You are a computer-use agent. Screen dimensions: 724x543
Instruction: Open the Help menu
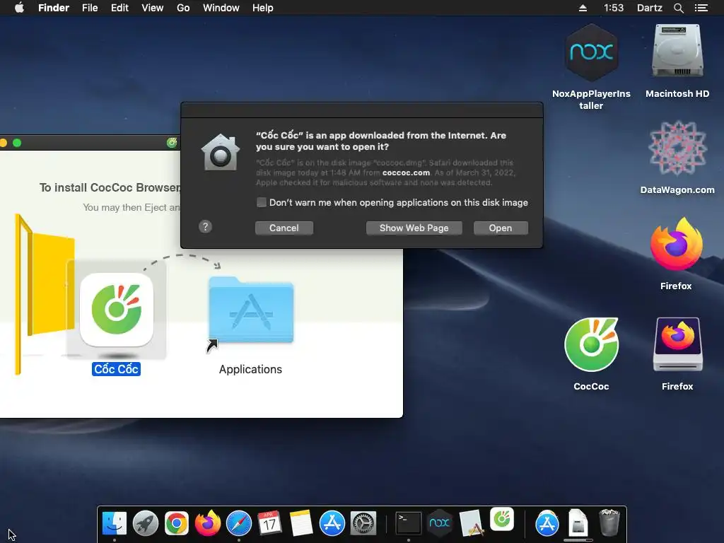click(x=263, y=8)
